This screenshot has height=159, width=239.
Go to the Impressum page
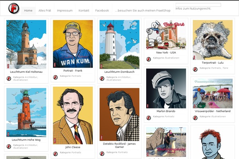[x=65, y=11]
